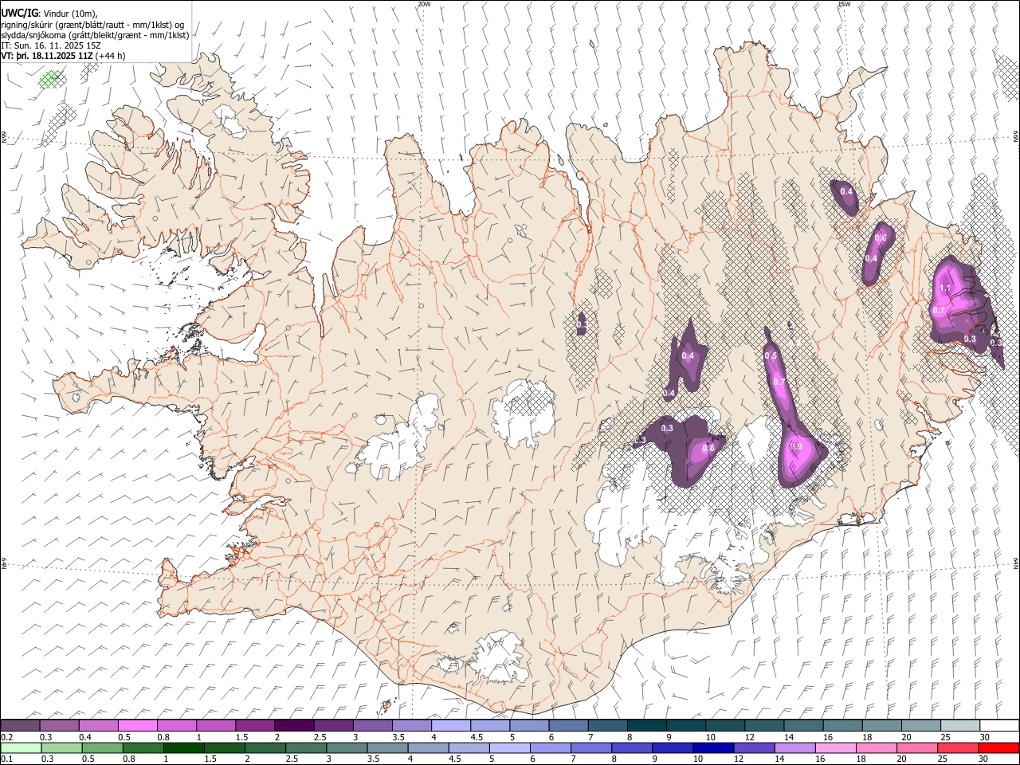This screenshot has width=1020, height=765.
Task: Click the 'UWC/IG: Vindur (10m)' title line
Action: coord(49,13)
